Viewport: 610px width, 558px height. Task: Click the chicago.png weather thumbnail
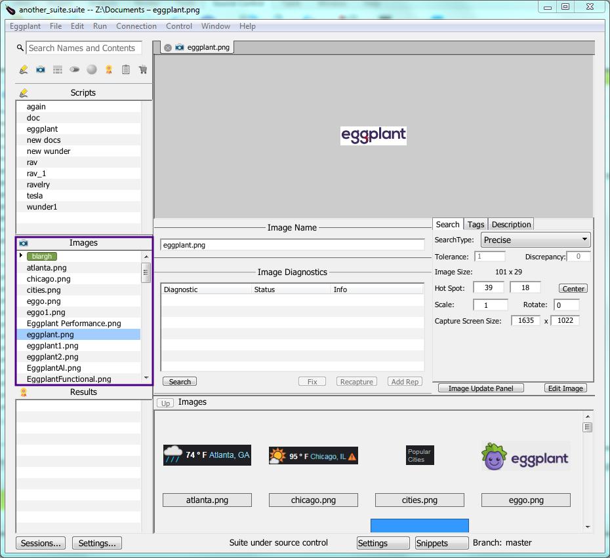(x=313, y=456)
